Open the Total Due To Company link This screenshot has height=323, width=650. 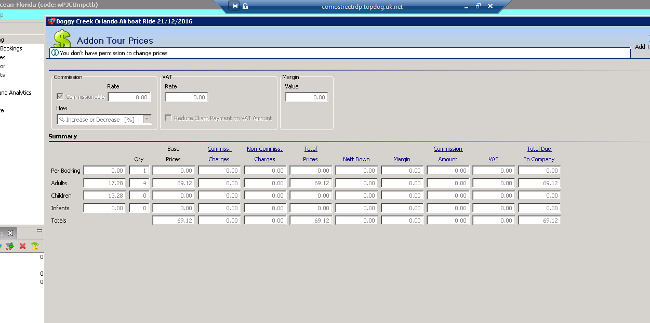539,154
